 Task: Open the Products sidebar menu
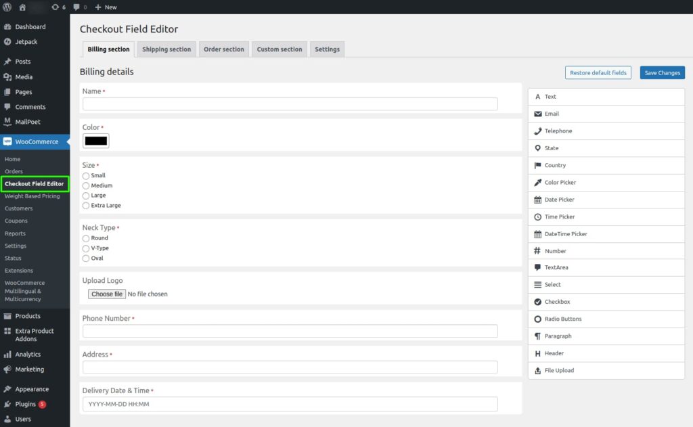pos(35,317)
